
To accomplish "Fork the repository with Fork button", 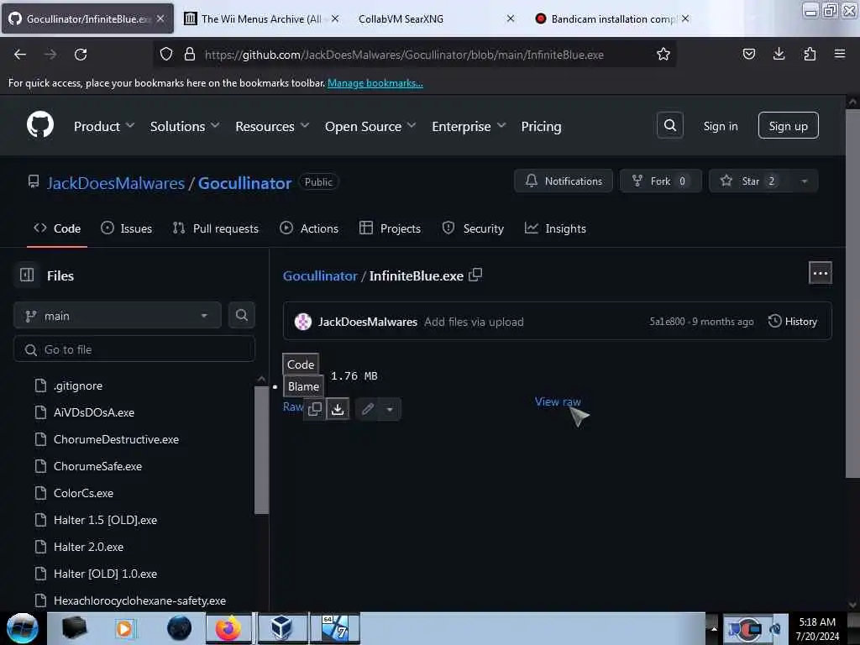I will (660, 181).
